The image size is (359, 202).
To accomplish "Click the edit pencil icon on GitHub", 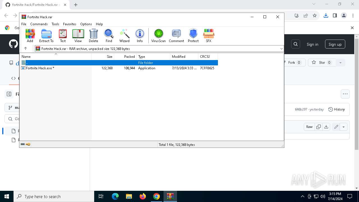I will point(336,127).
